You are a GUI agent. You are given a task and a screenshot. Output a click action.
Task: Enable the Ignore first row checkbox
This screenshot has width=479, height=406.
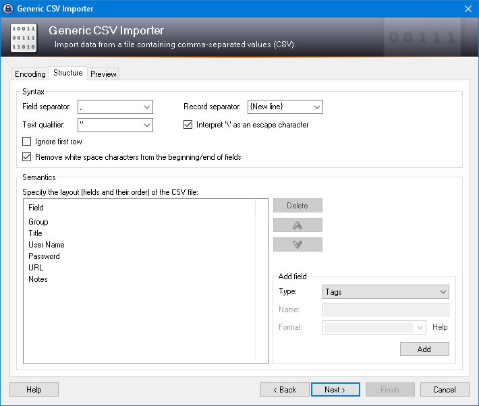tap(27, 142)
